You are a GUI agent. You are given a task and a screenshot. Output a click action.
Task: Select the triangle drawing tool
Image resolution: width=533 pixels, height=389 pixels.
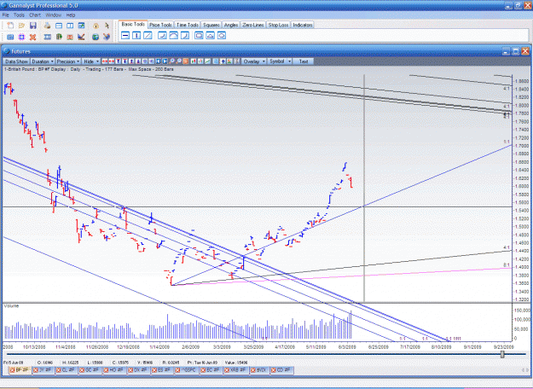point(210,35)
